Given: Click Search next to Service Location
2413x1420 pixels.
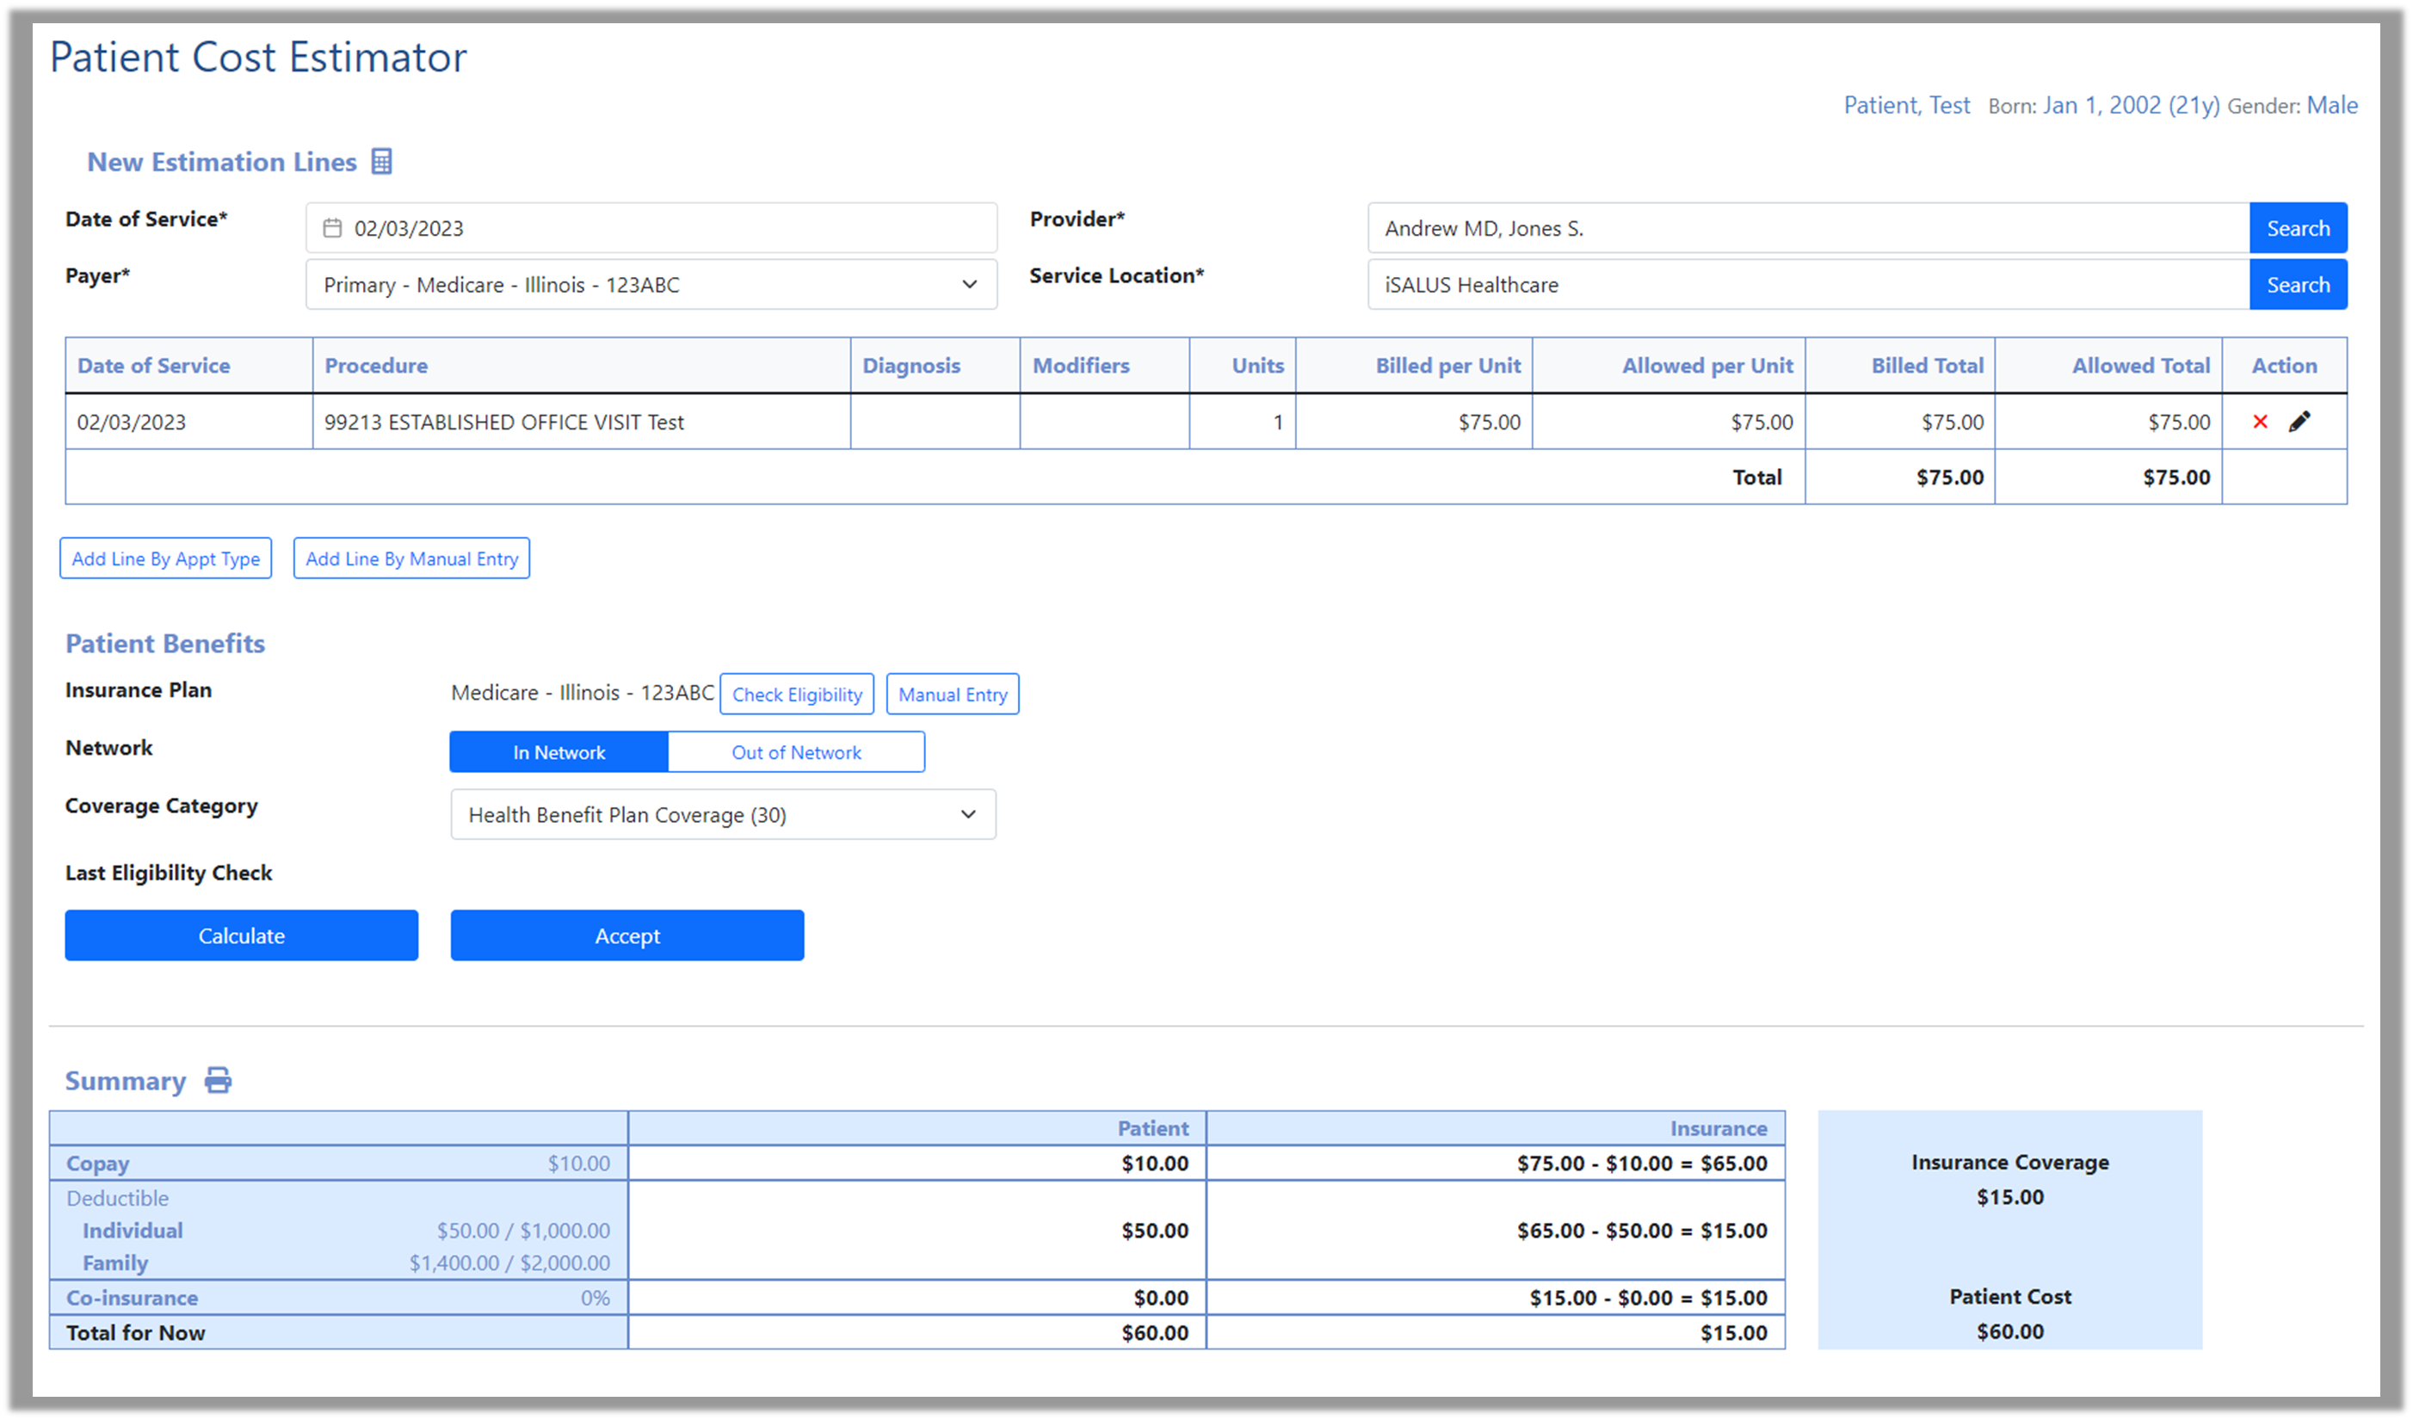Looking at the screenshot, I should [x=2297, y=284].
